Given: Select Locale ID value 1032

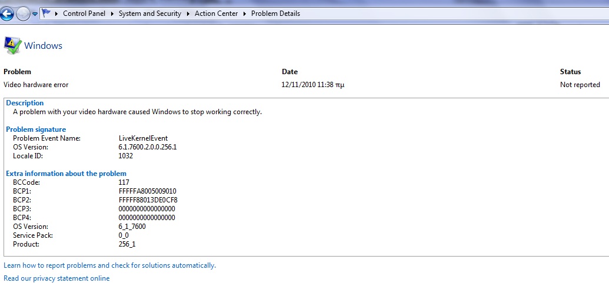Looking at the screenshot, I should (126, 156).
